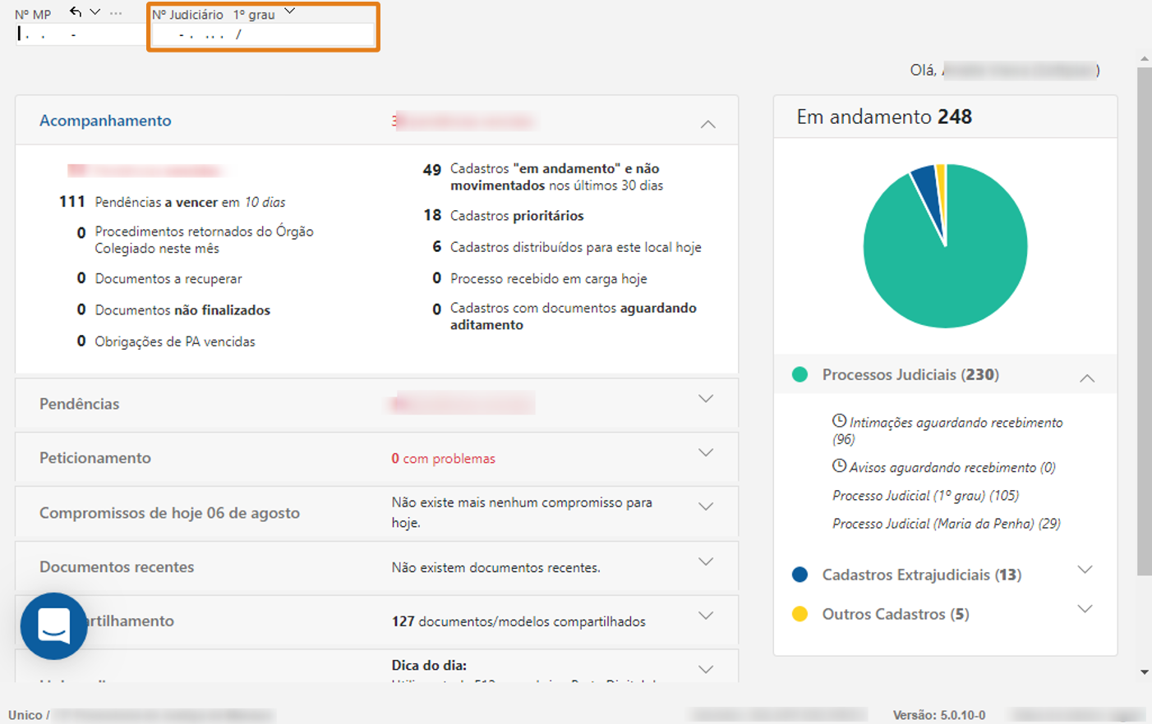Click the undo arrow icon beside Nº MP
1152x724 pixels.
point(76,11)
